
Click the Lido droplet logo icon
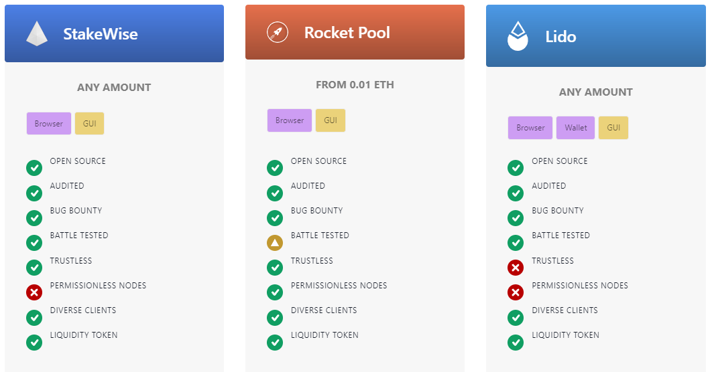[x=518, y=36]
